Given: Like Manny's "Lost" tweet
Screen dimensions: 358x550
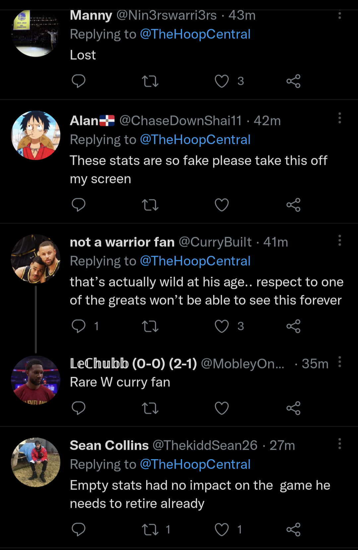Looking at the screenshot, I should tap(222, 81).
